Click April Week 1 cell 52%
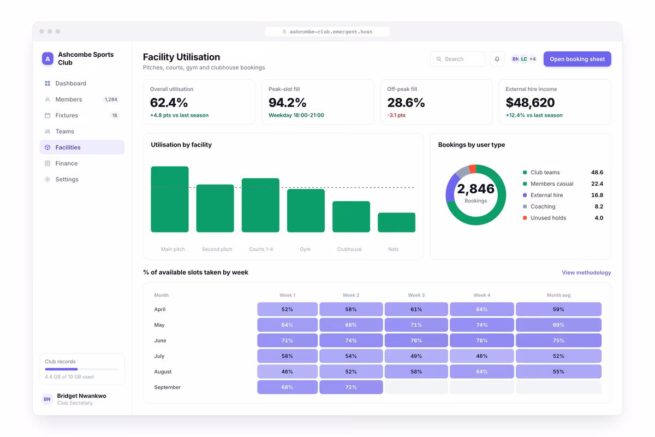The image size is (655, 437). pyautogui.click(x=287, y=309)
